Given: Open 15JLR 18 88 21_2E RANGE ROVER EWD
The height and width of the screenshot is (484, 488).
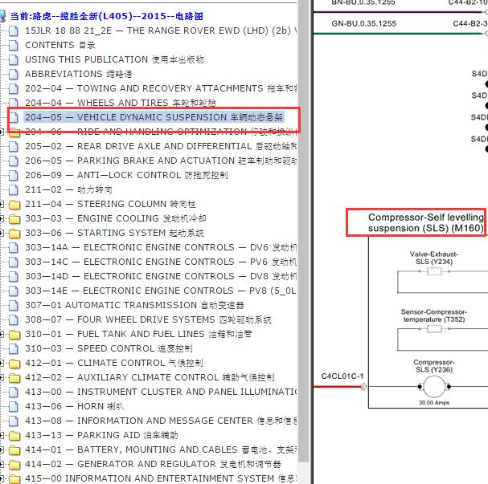Looking at the screenshot, I should [x=161, y=31].
